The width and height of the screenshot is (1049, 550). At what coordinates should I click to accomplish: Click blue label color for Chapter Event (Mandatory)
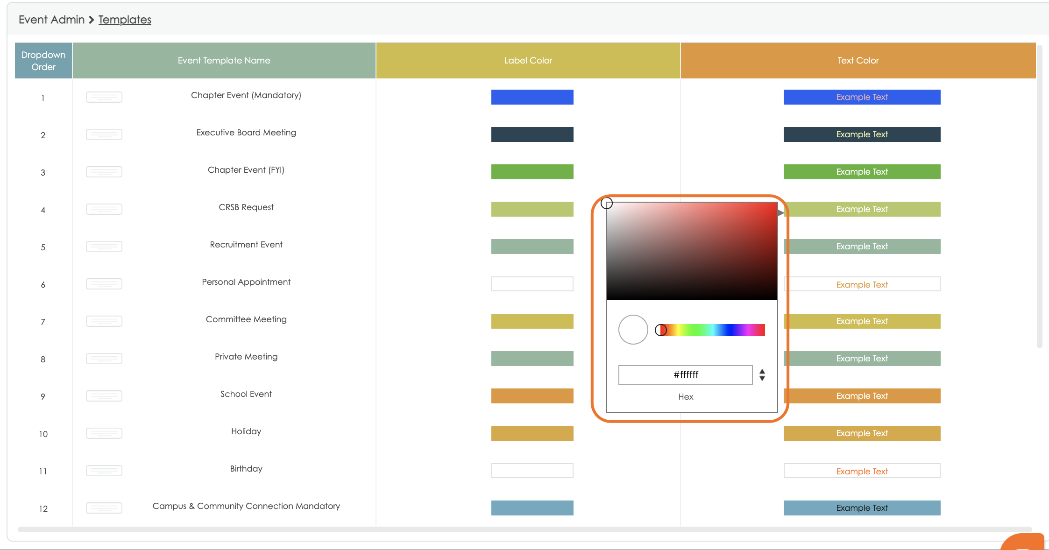coord(532,97)
